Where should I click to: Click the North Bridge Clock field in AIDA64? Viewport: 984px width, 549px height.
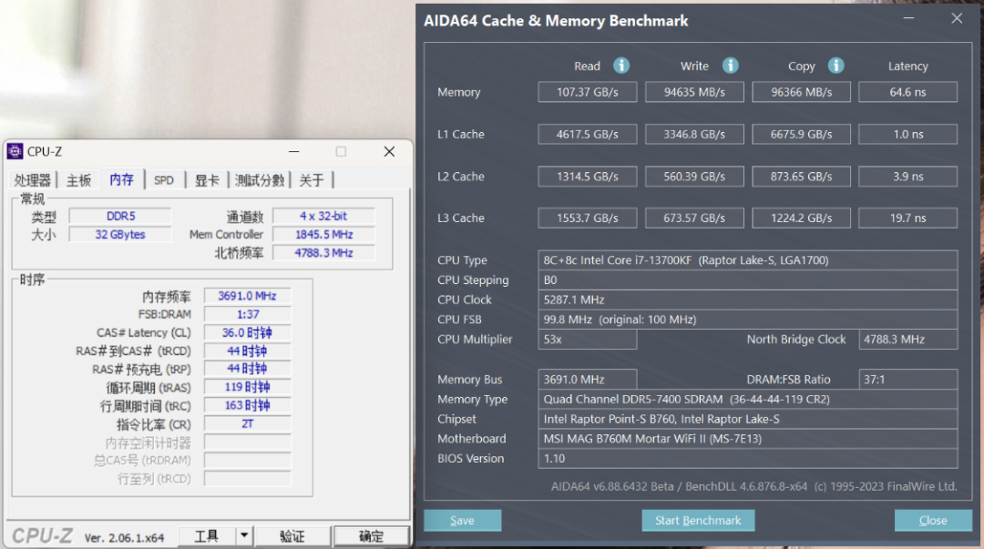[x=908, y=340]
